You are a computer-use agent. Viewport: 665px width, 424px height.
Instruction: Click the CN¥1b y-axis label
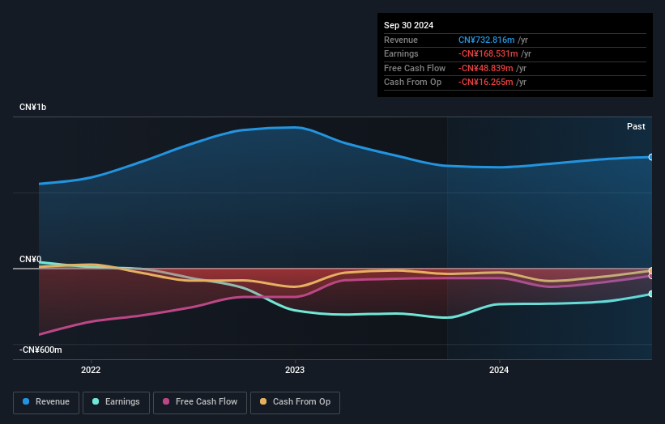point(32,107)
